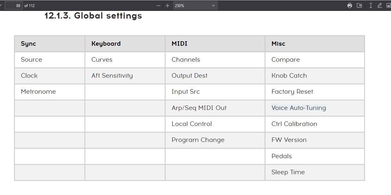Click the 'of 112' page count label

[x=29, y=5]
